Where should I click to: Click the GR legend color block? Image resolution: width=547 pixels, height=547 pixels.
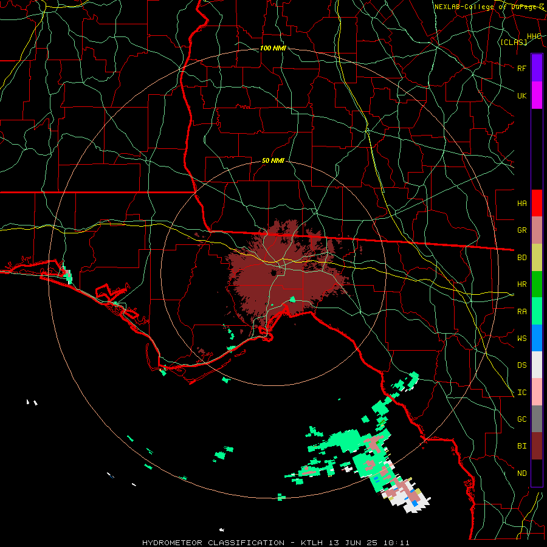click(537, 230)
